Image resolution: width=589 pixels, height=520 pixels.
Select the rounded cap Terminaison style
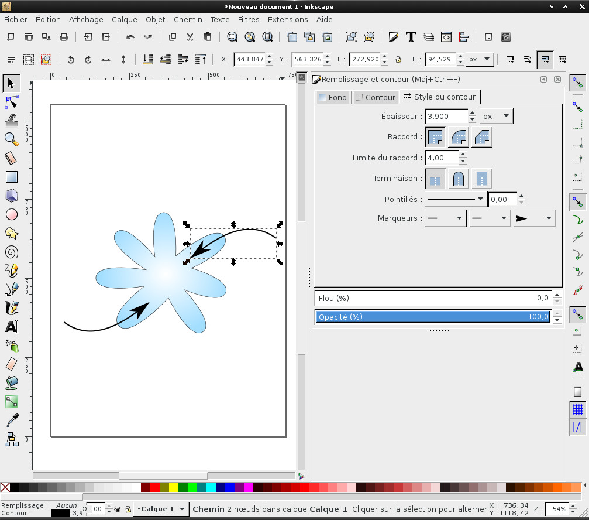pos(458,178)
